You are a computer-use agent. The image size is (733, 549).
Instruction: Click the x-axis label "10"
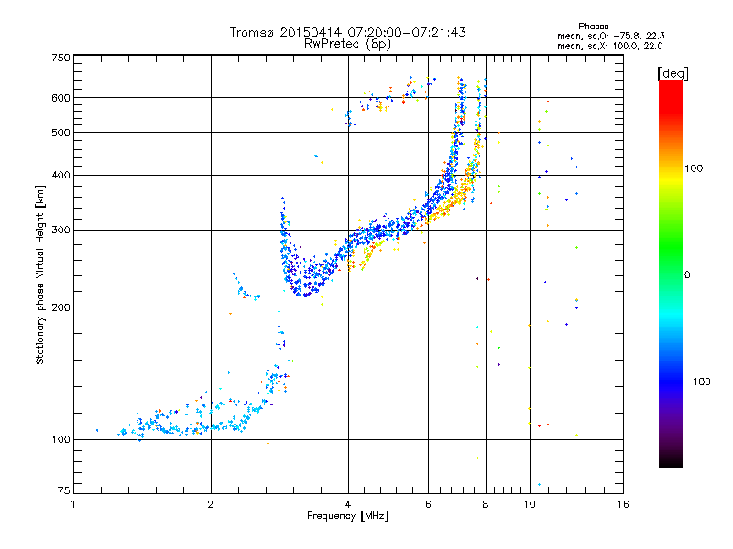[x=530, y=504]
